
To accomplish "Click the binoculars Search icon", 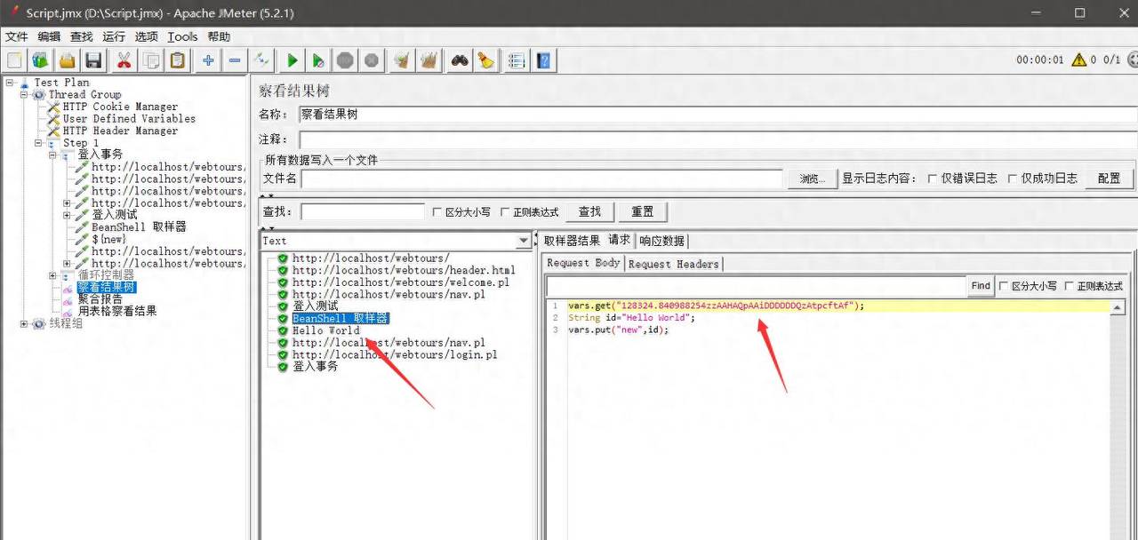I will coord(459,60).
